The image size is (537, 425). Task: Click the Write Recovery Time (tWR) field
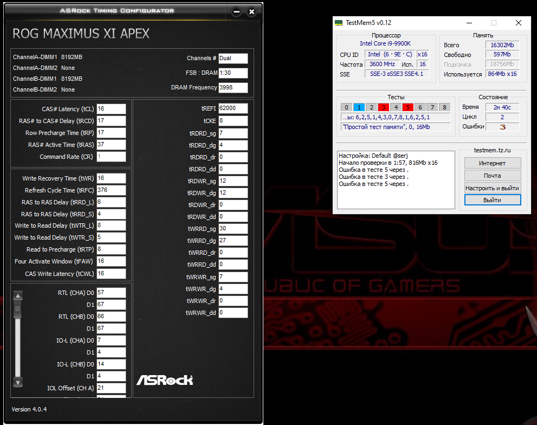111,178
